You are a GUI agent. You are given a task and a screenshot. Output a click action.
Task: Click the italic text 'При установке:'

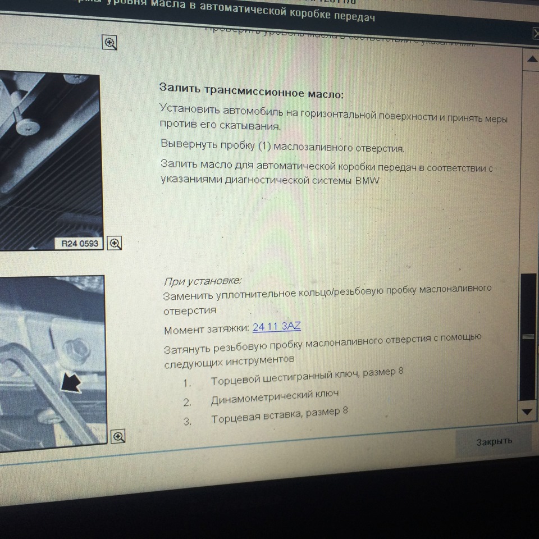[x=203, y=281]
